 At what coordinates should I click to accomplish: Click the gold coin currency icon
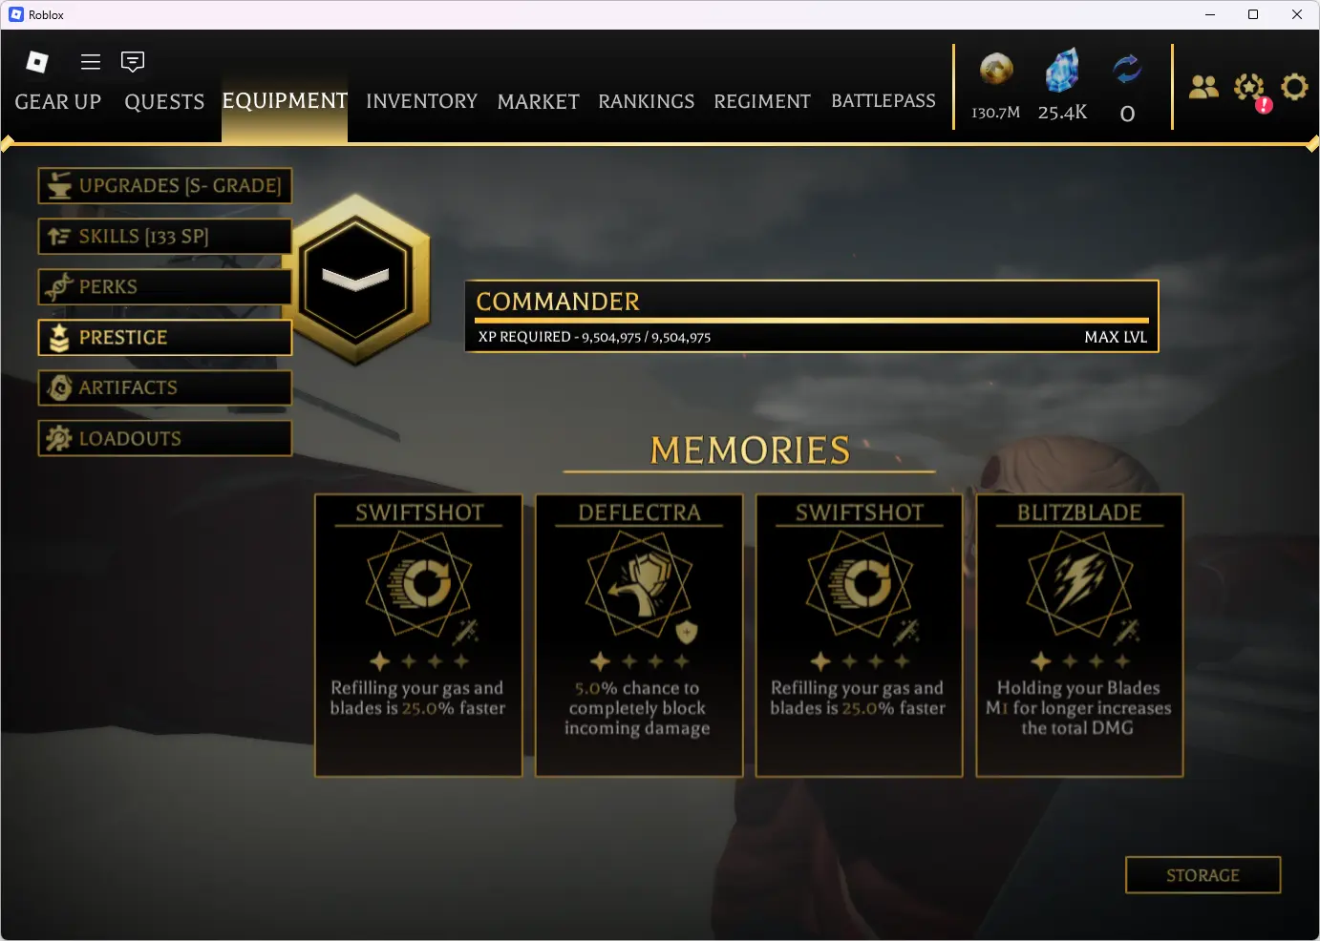[x=996, y=70]
